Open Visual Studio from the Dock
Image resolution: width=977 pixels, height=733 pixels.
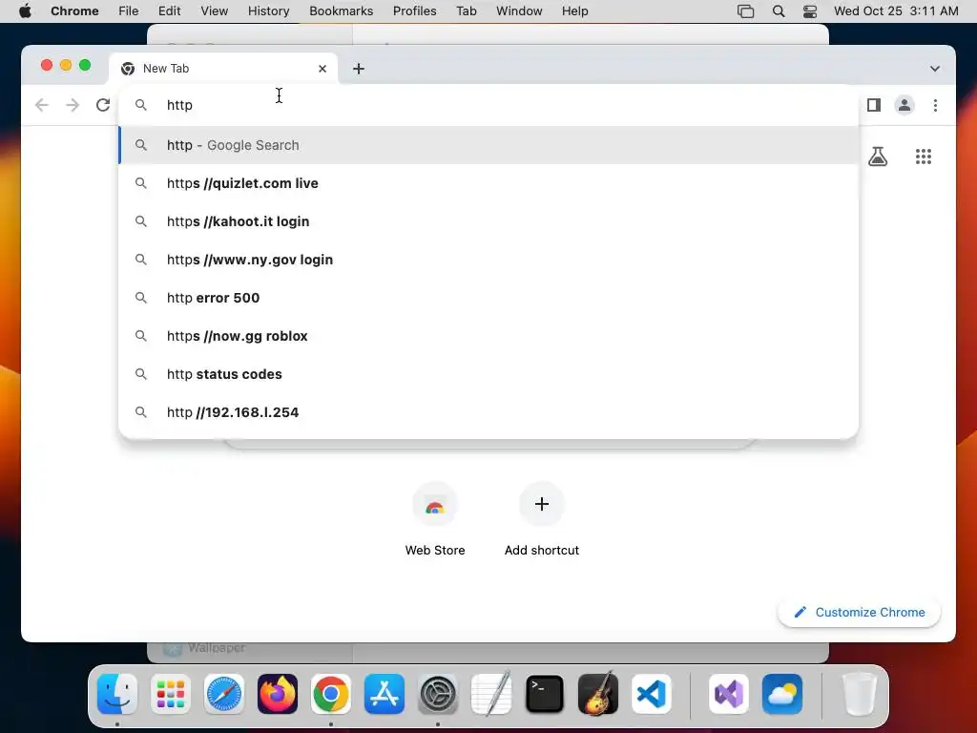(x=729, y=693)
